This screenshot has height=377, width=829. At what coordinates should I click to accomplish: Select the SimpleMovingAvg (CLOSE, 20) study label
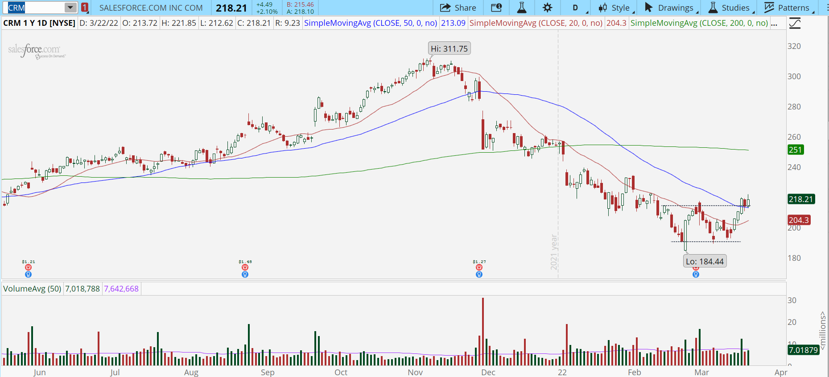536,23
